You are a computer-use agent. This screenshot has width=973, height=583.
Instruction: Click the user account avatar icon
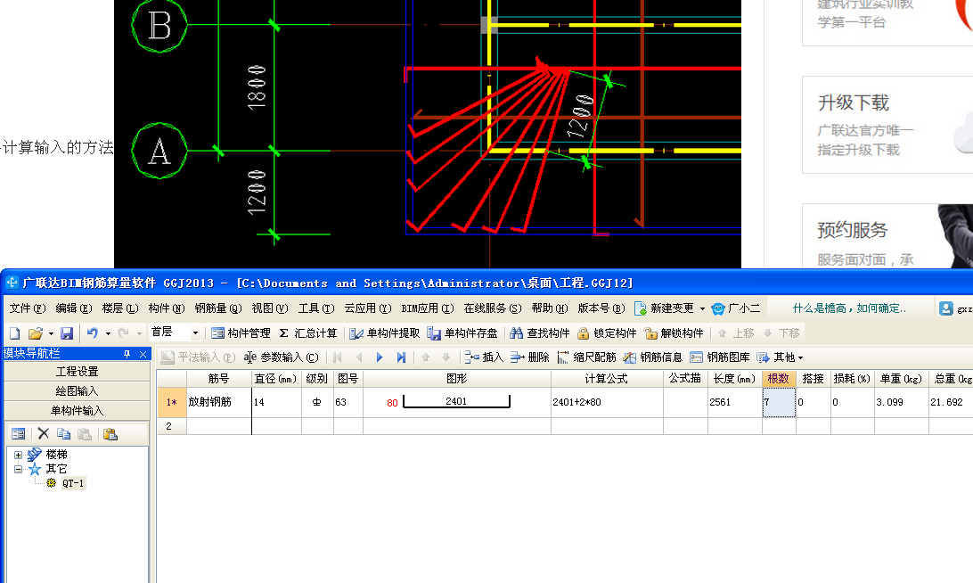[946, 308]
